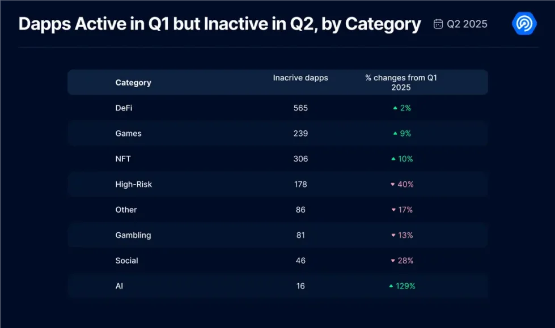Click the green up arrow beside 2%

tap(395, 108)
